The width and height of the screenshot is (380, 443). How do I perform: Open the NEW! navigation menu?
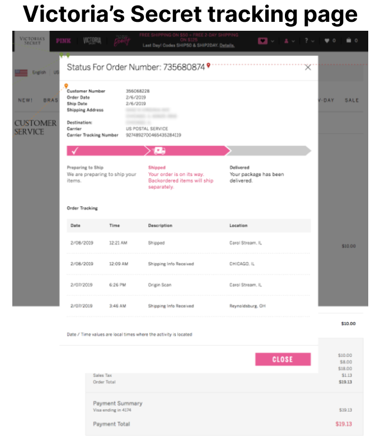coord(25,100)
